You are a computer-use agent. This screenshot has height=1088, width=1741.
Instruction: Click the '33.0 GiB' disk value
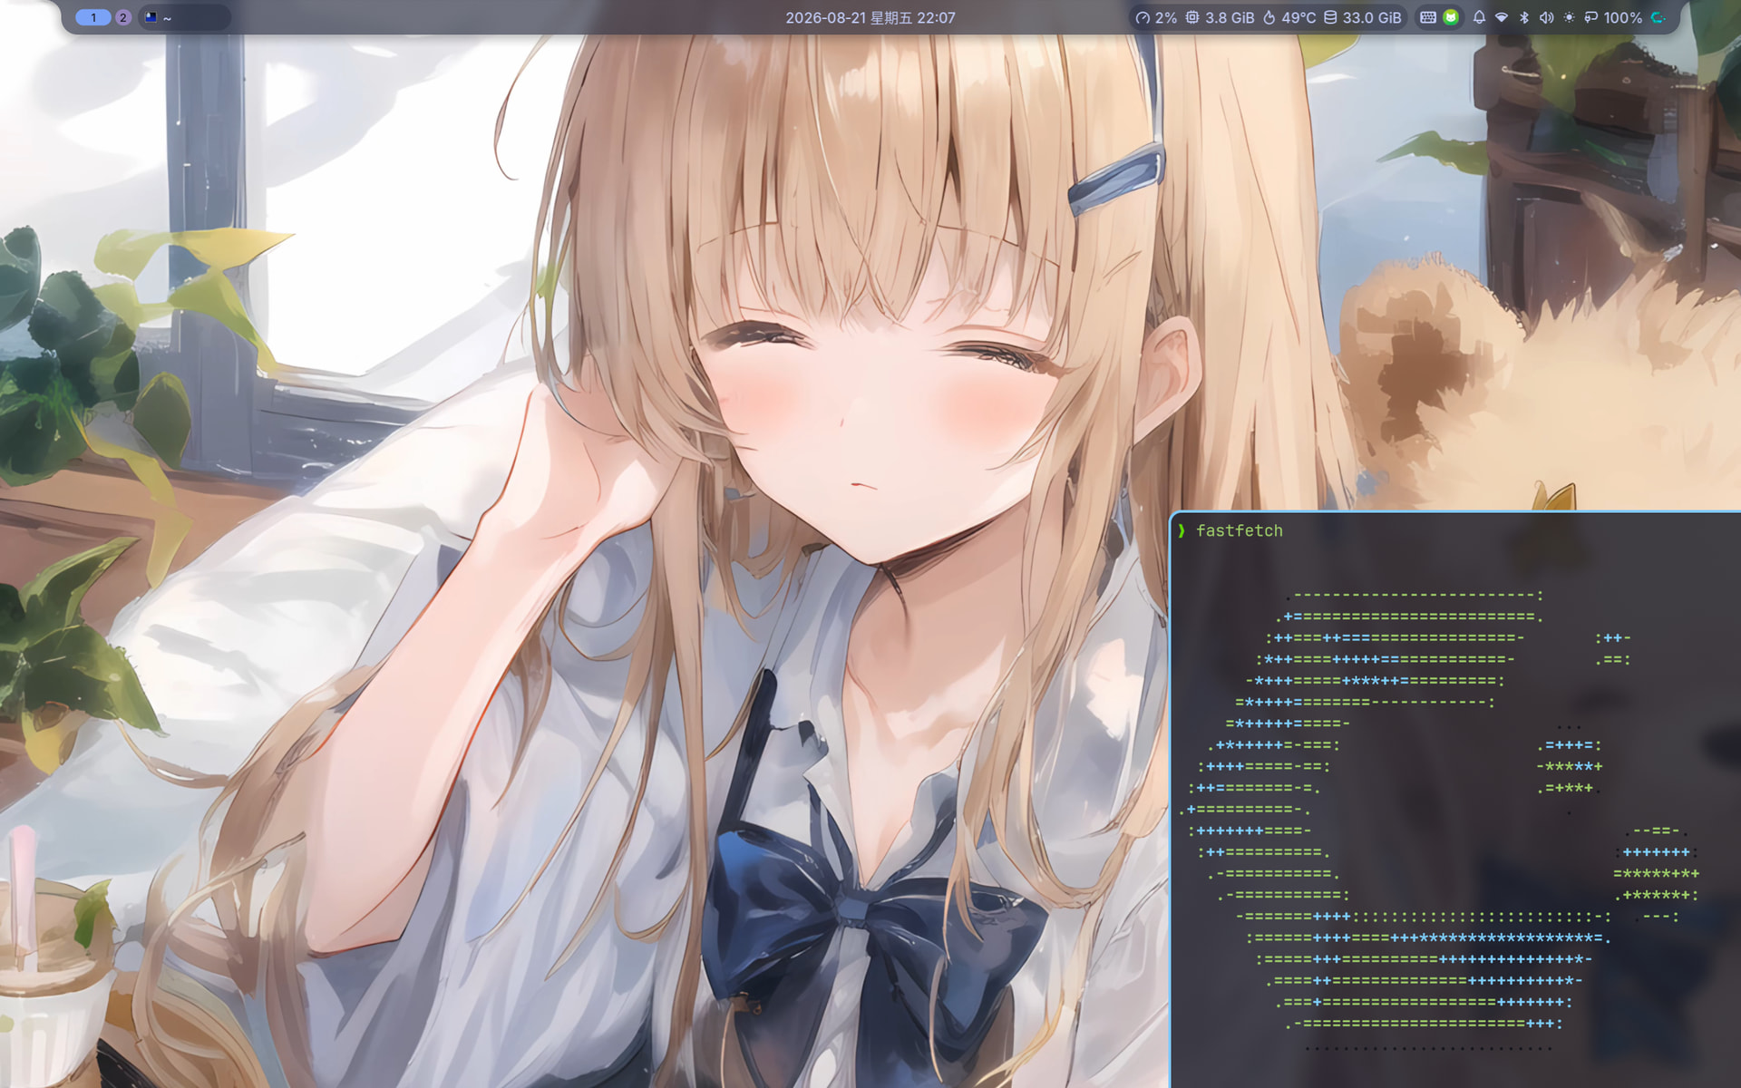click(x=1372, y=17)
